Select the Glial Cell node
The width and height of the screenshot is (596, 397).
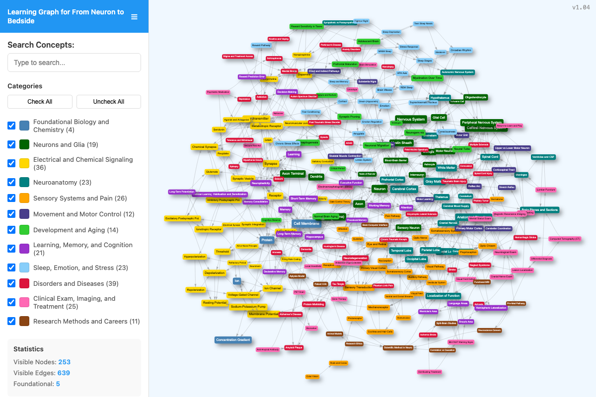tap(439, 118)
